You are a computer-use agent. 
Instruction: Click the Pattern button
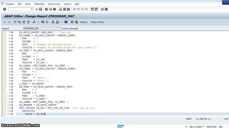(x=84, y=22)
